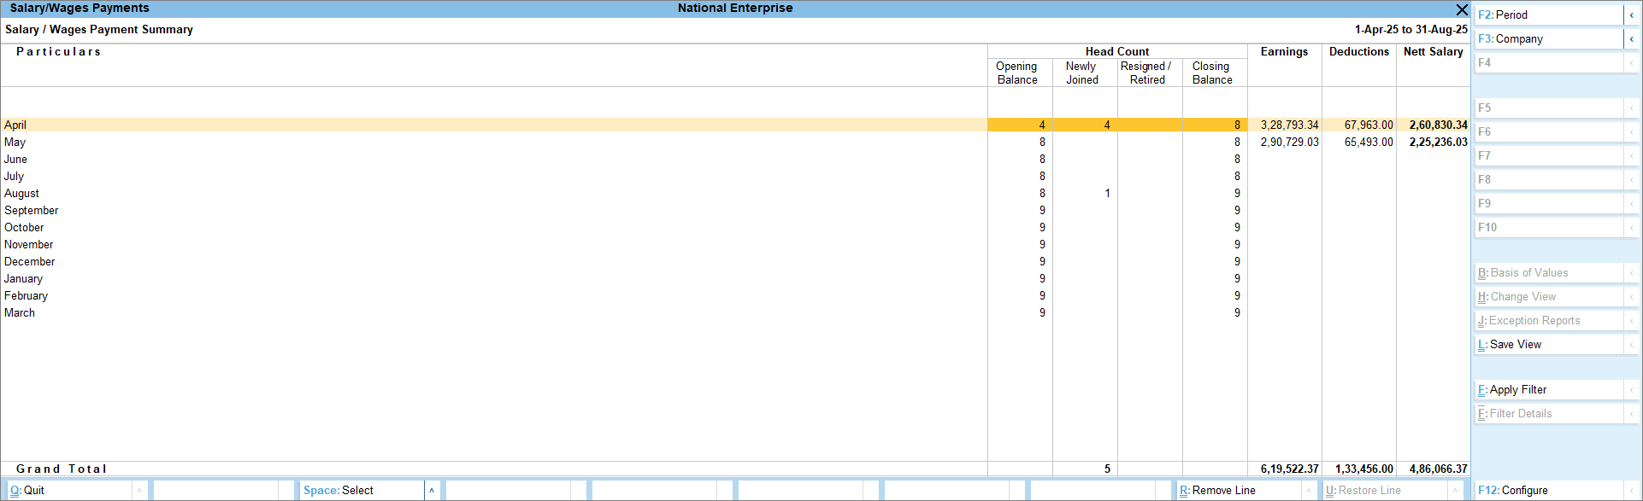
Task: Expand the arrow beside F2 Period
Action: (1631, 15)
